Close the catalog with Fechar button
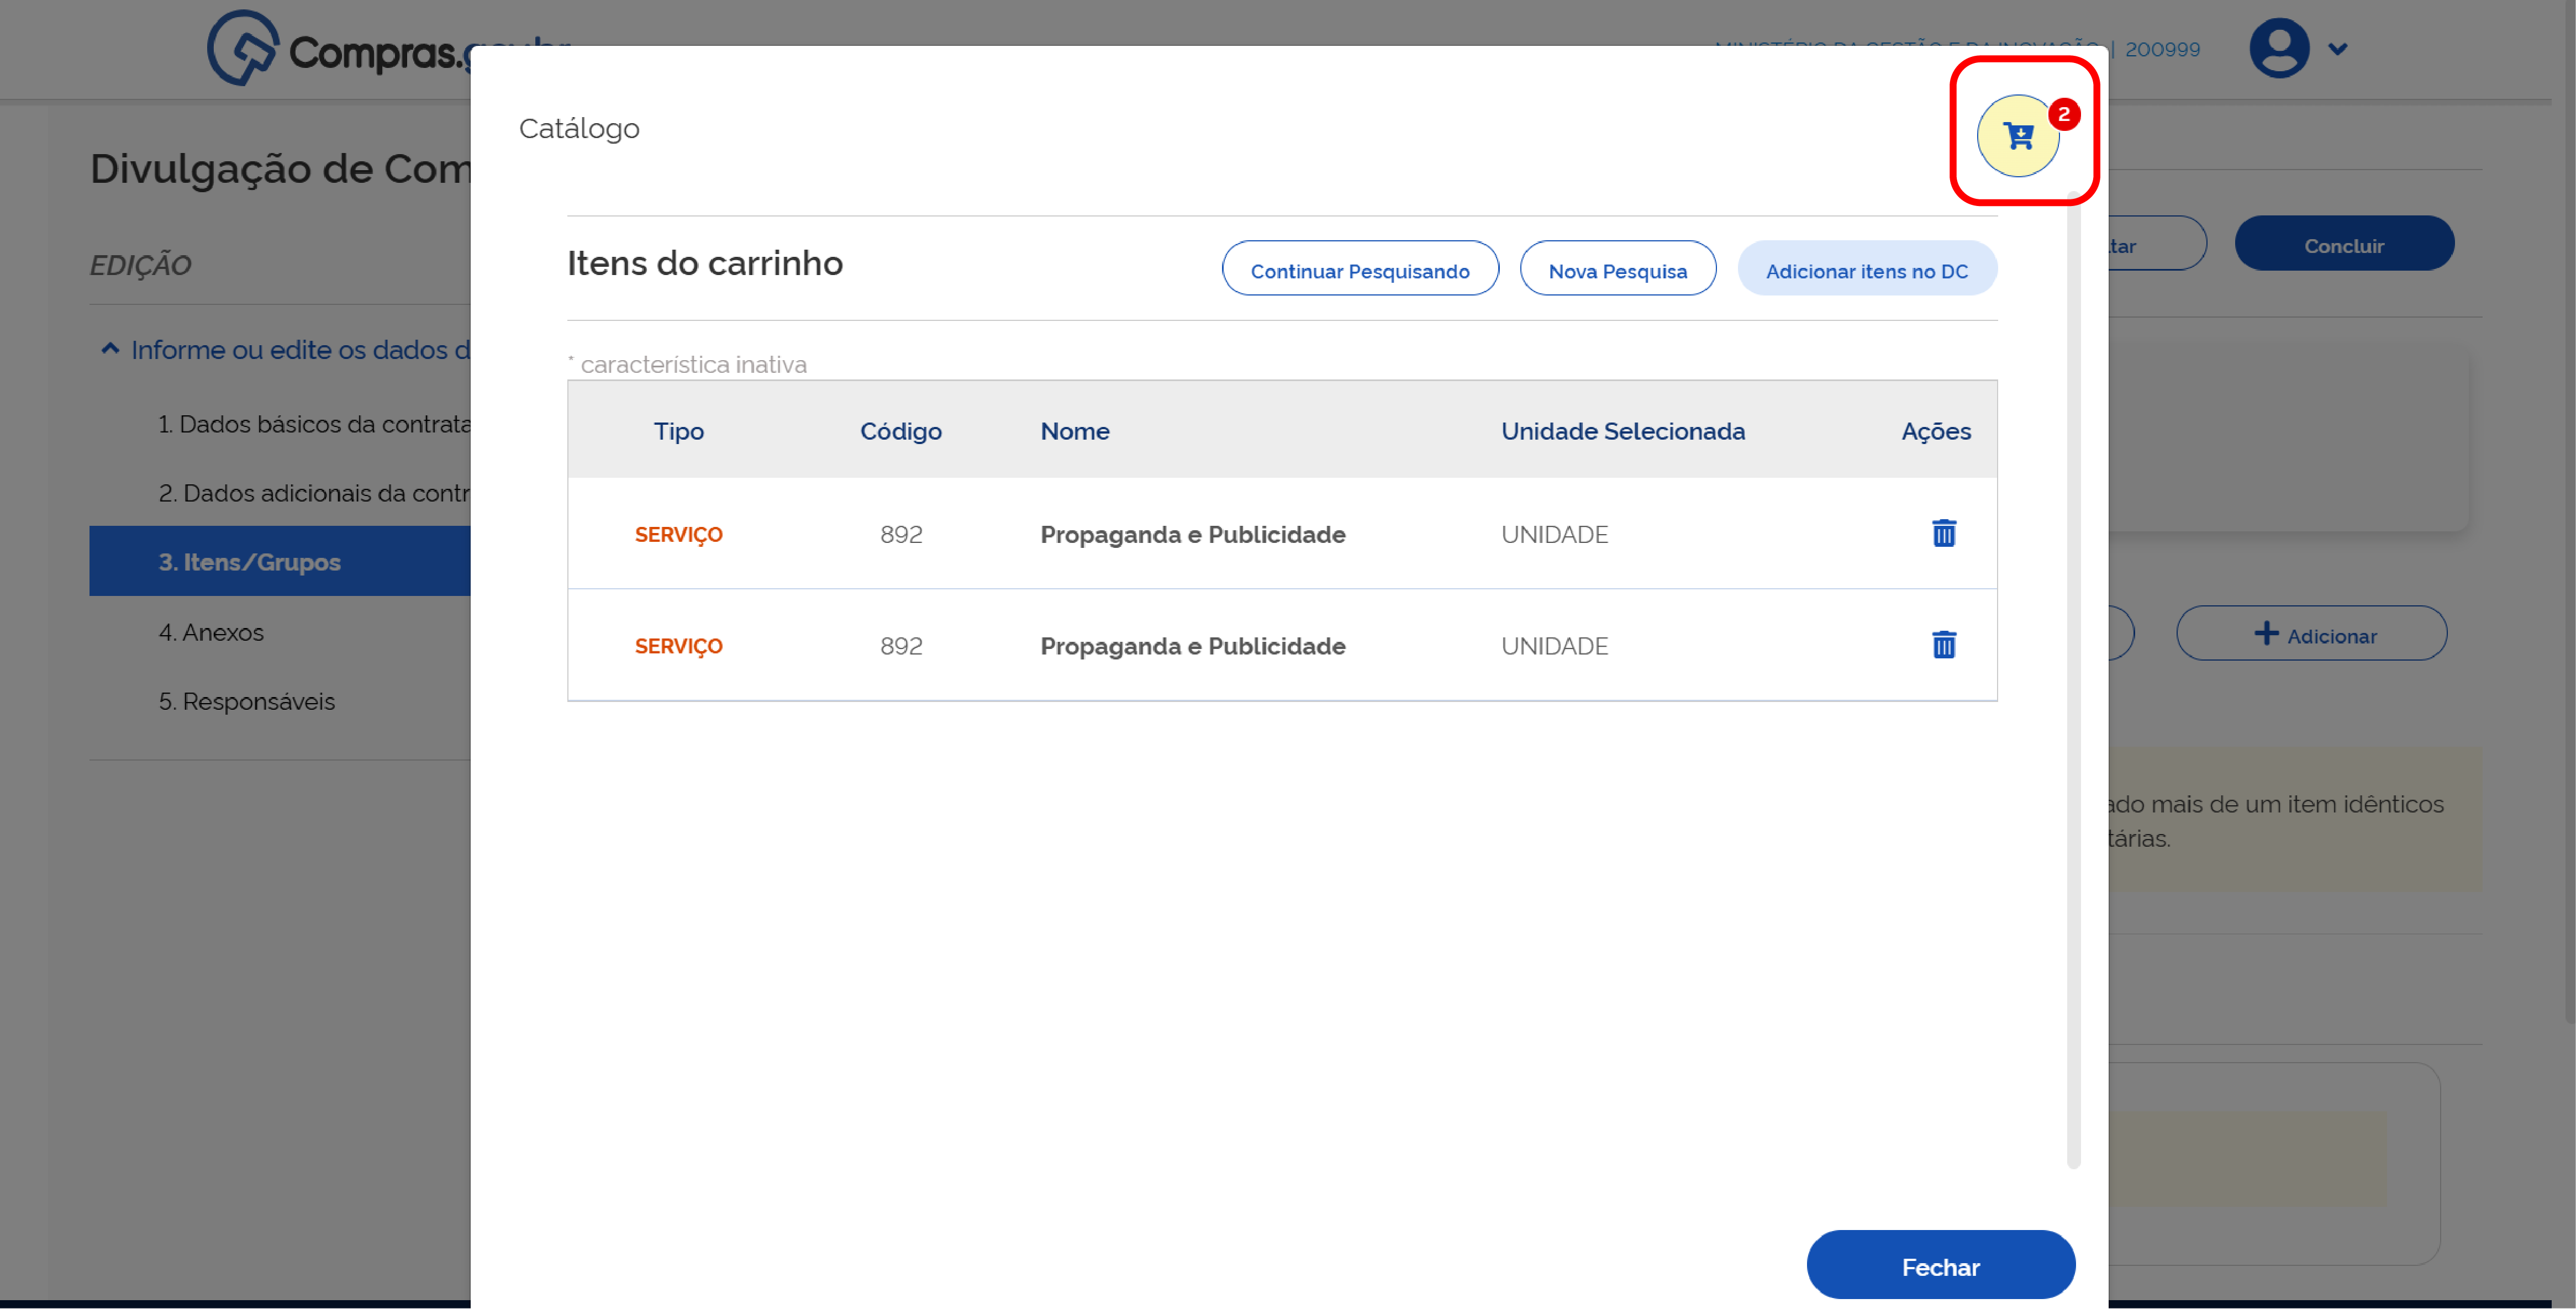Viewport: 2576px width, 1309px height. (1940, 1266)
